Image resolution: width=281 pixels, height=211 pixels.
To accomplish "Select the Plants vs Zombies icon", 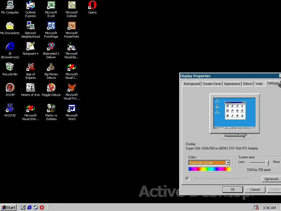I will coord(51,112).
